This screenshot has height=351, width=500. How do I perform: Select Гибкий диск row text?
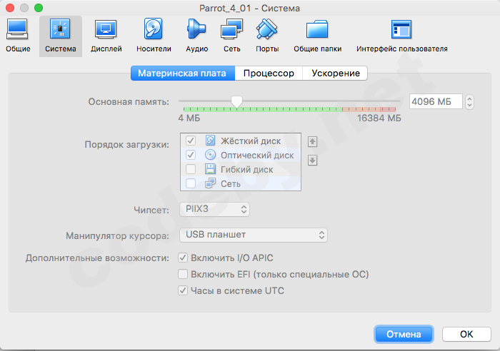point(247,170)
